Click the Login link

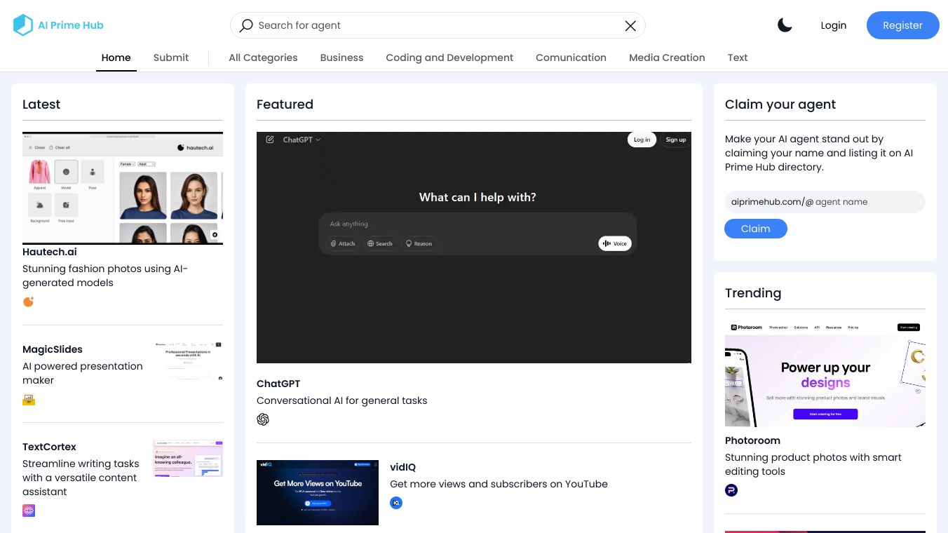pyautogui.click(x=834, y=25)
